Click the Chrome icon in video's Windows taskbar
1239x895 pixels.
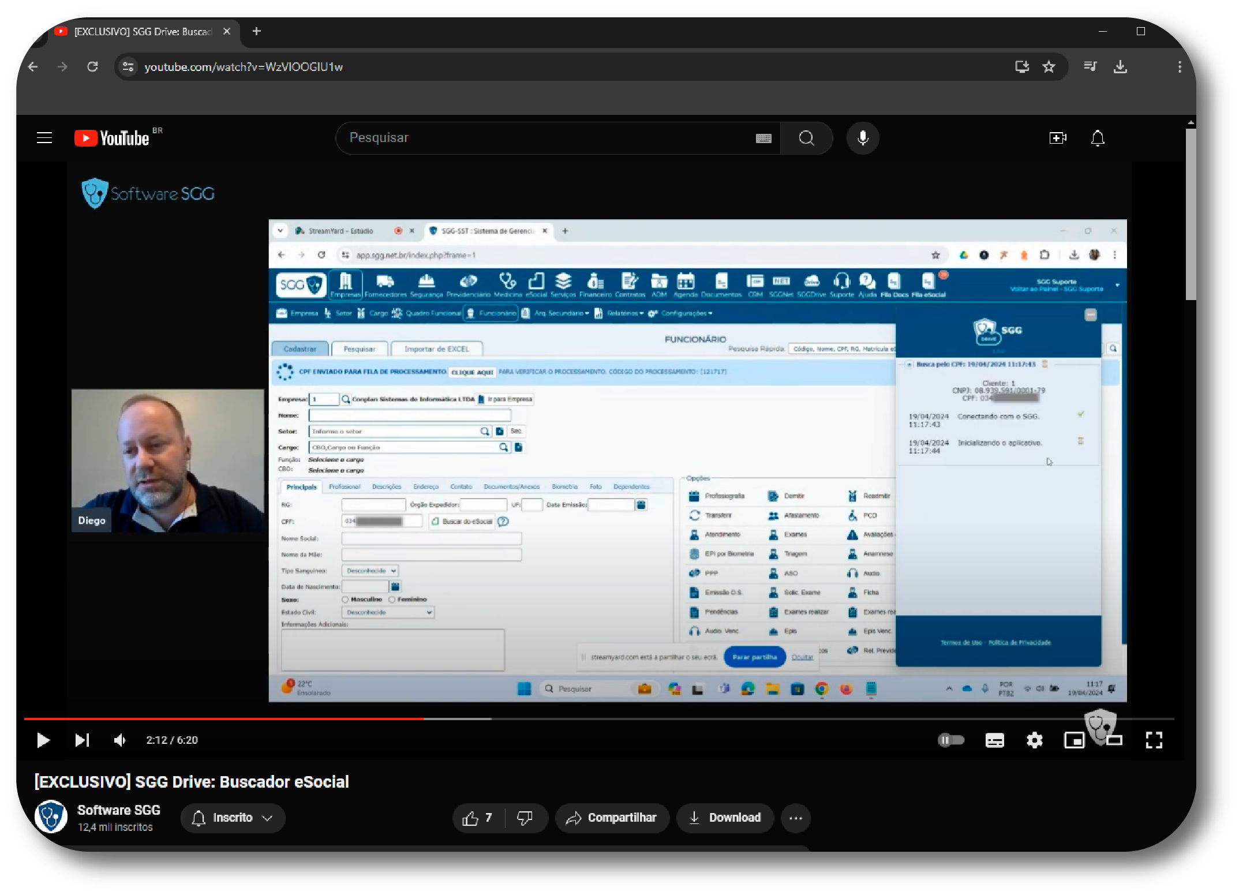821,689
